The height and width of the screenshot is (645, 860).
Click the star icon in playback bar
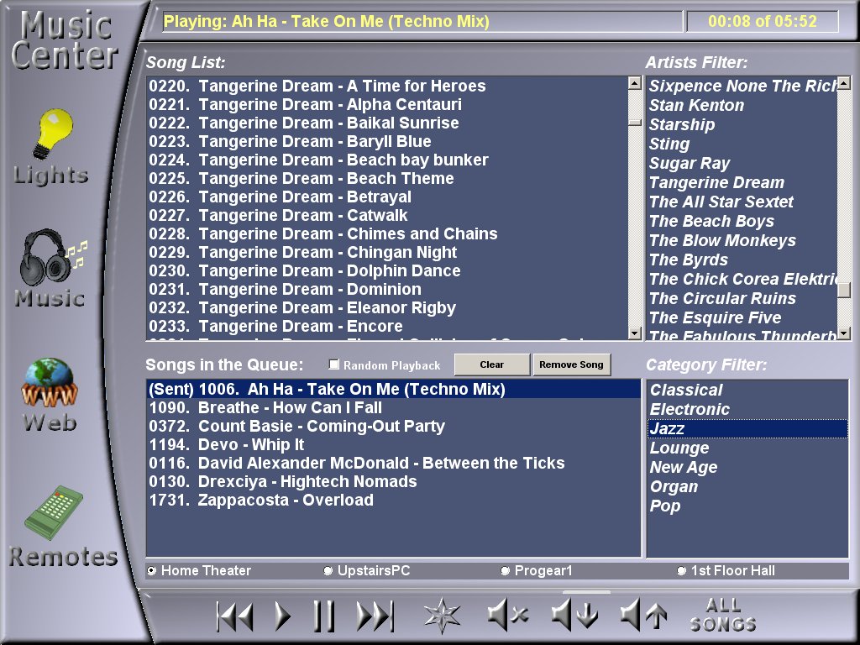coord(442,616)
